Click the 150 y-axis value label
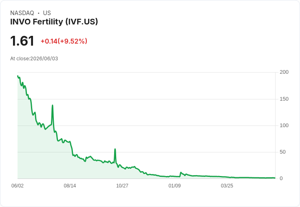This screenshot has height=207, width=300. 284,99
